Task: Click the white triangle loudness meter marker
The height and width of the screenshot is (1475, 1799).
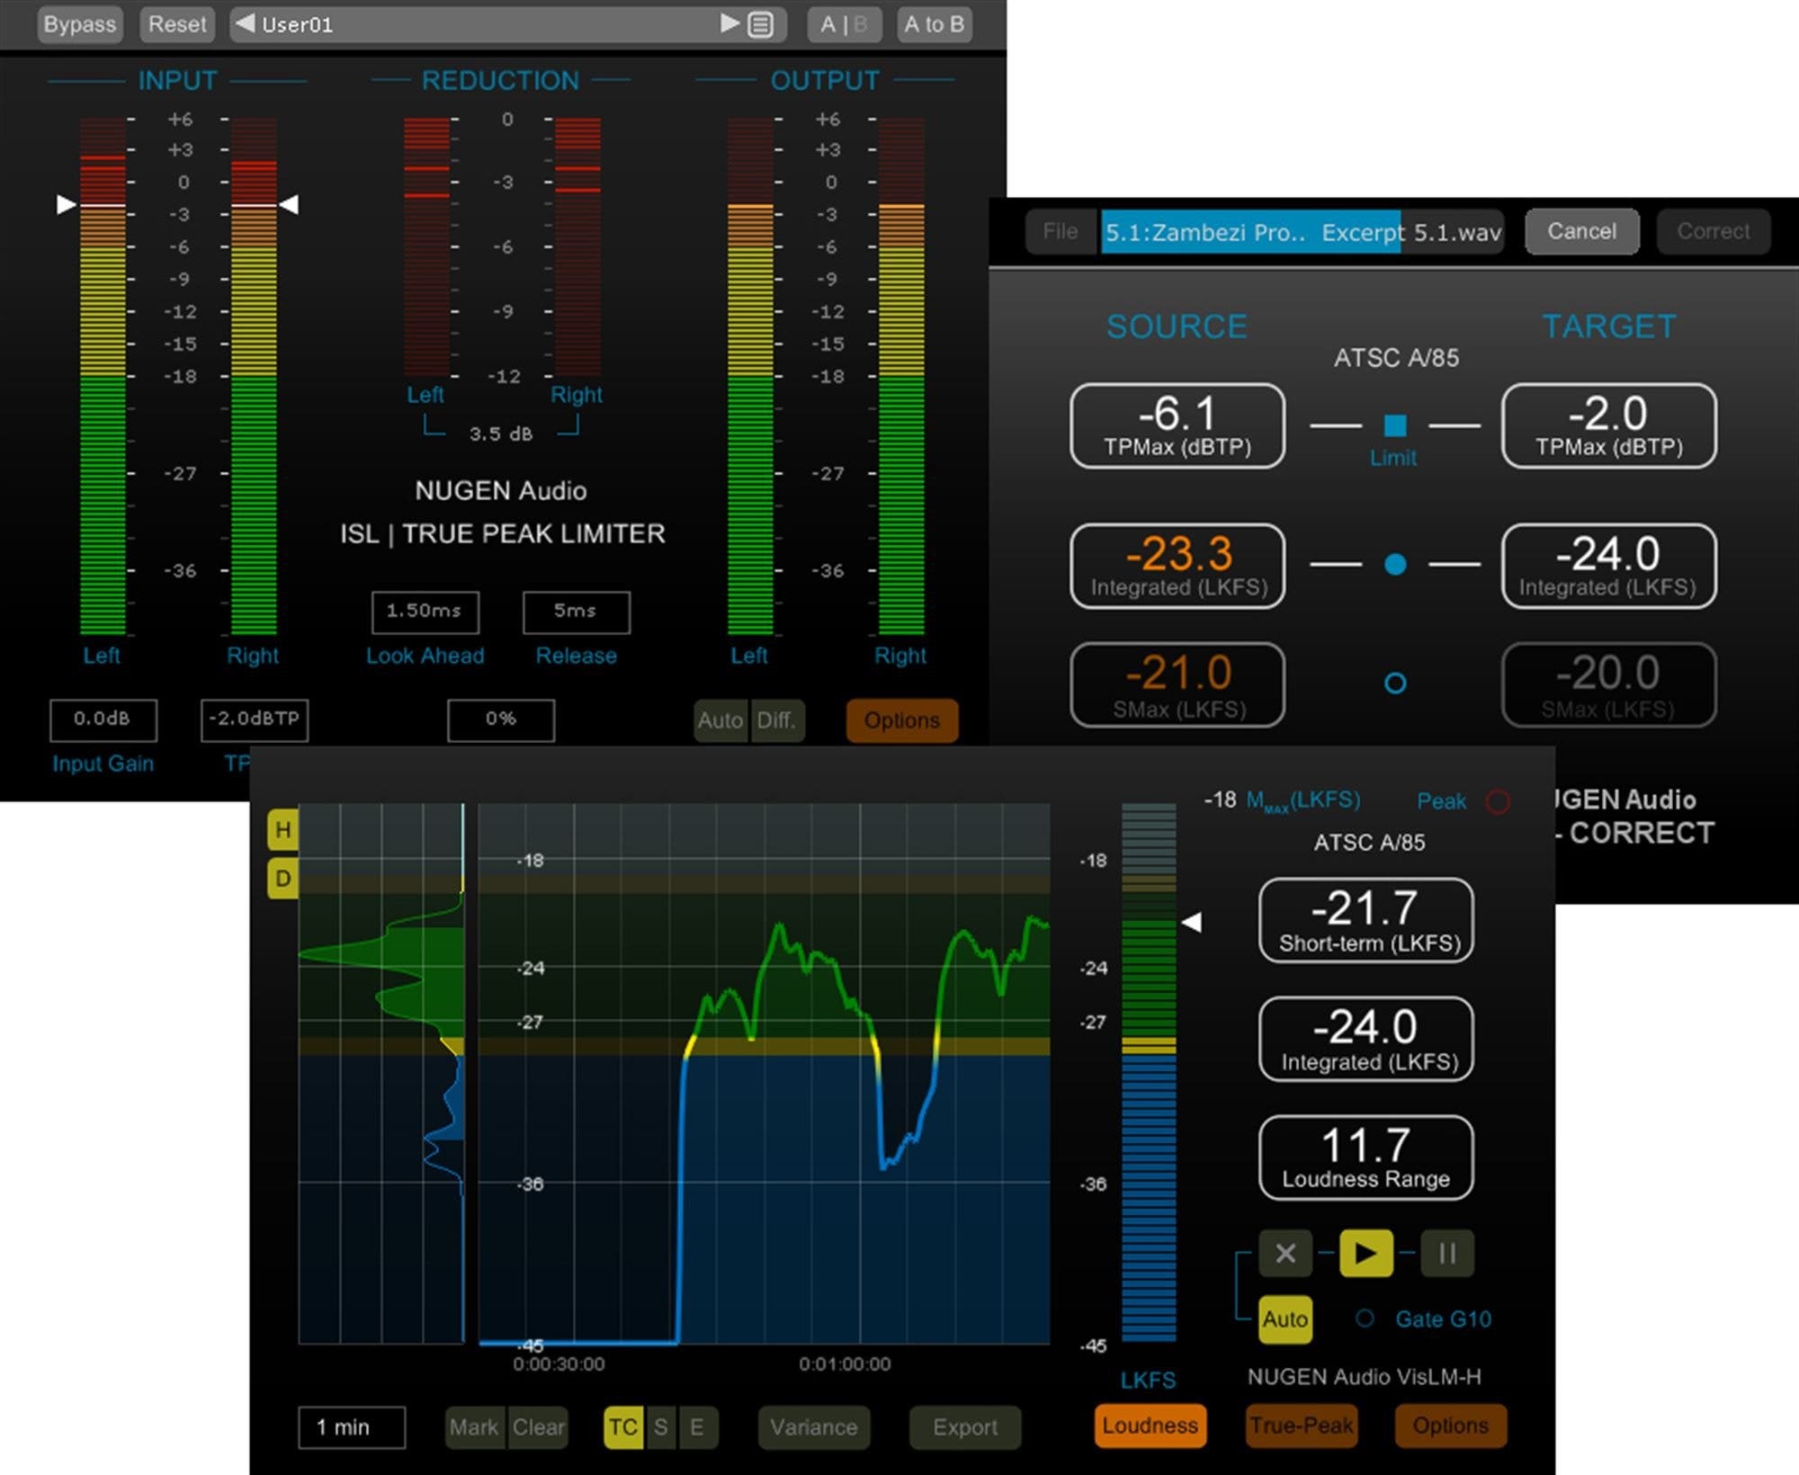Action: (x=1192, y=922)
